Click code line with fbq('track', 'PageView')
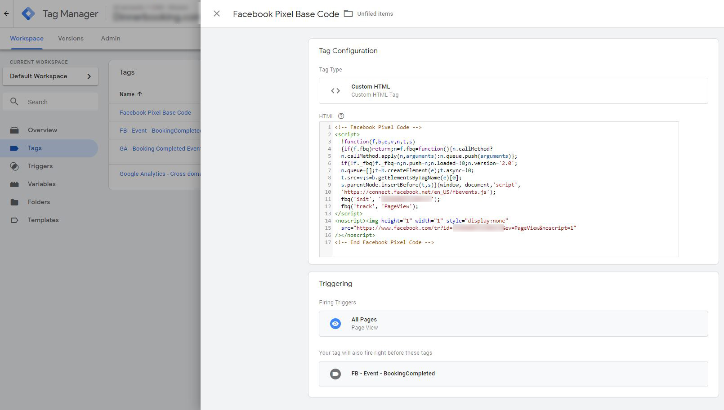Screen dimensions: 724x410 tap(380, 206)
